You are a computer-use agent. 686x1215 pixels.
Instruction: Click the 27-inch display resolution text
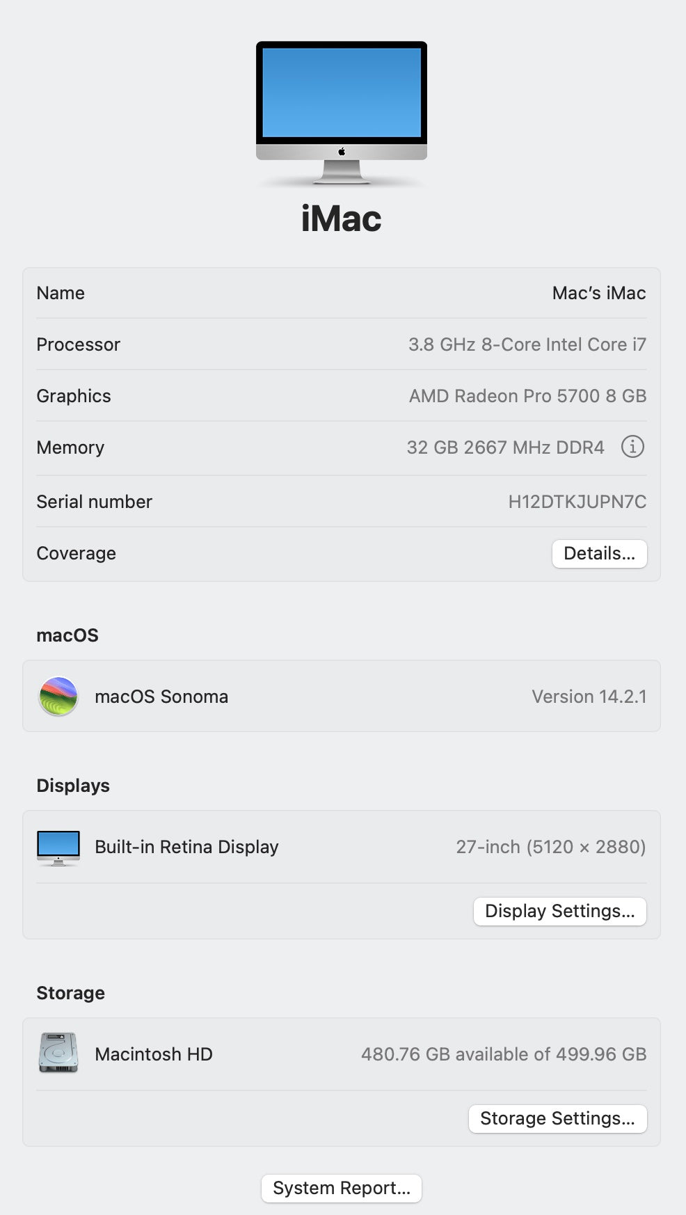pos(550,848)
